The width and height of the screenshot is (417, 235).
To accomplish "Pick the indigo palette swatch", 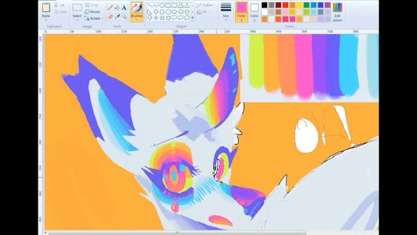I will tap(321, 5).
